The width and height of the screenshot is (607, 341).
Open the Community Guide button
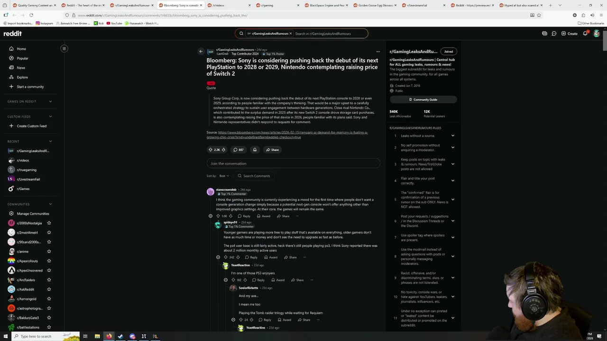point(423,99)
